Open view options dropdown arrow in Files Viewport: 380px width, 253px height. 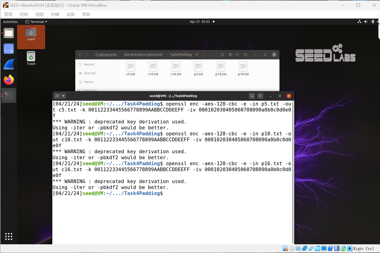(x=237, y=55)
